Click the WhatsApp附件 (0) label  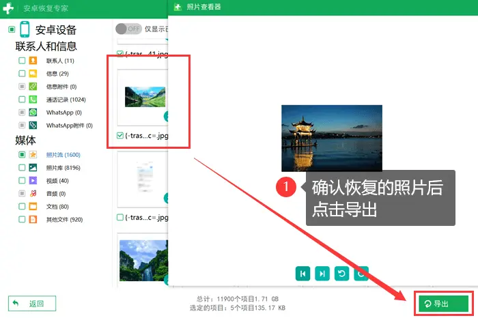(x=69, y=126)
